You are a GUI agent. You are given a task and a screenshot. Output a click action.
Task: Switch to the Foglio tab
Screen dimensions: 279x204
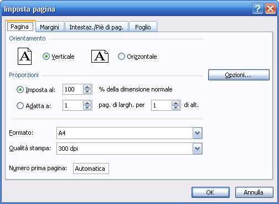(143, 27)
